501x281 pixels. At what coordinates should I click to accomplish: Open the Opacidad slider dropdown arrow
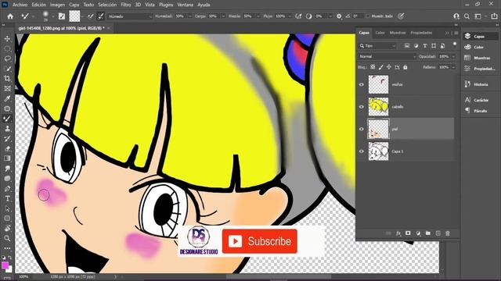[x=453, y=56]
